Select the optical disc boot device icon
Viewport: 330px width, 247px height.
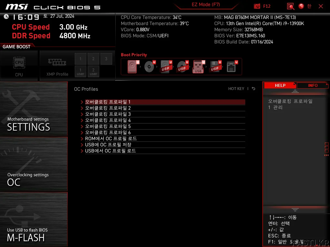[x=150, y=67]
